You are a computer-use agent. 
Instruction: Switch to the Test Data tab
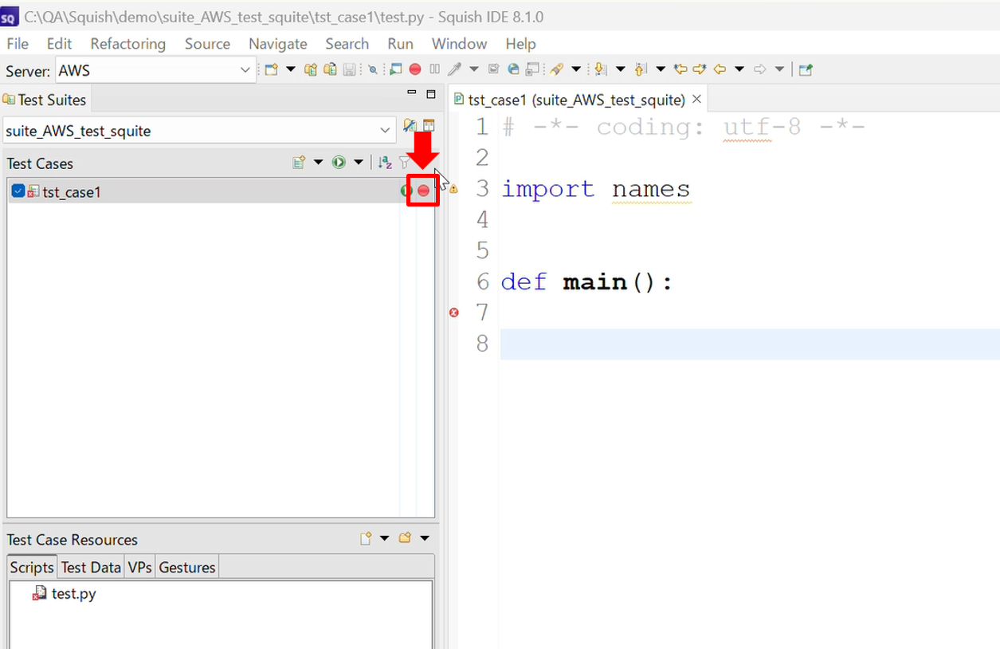click(x=91, y=567)
